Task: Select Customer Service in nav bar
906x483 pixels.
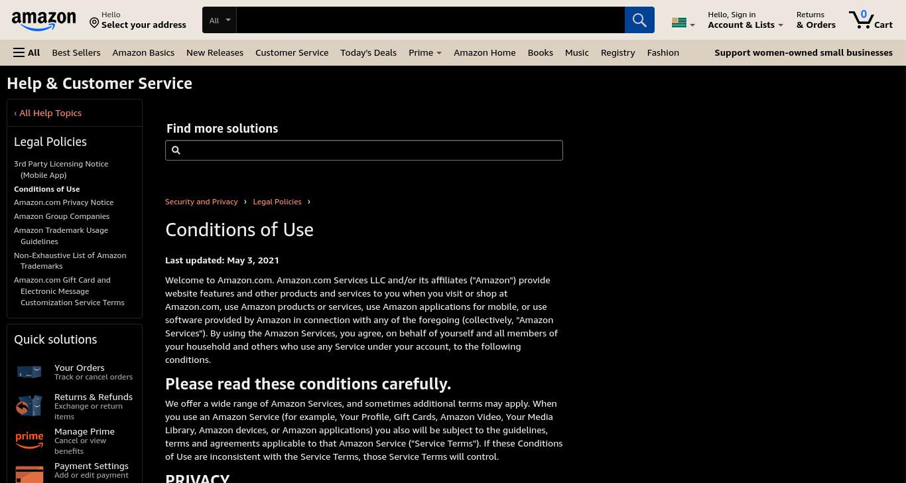Action: point(292,52)
